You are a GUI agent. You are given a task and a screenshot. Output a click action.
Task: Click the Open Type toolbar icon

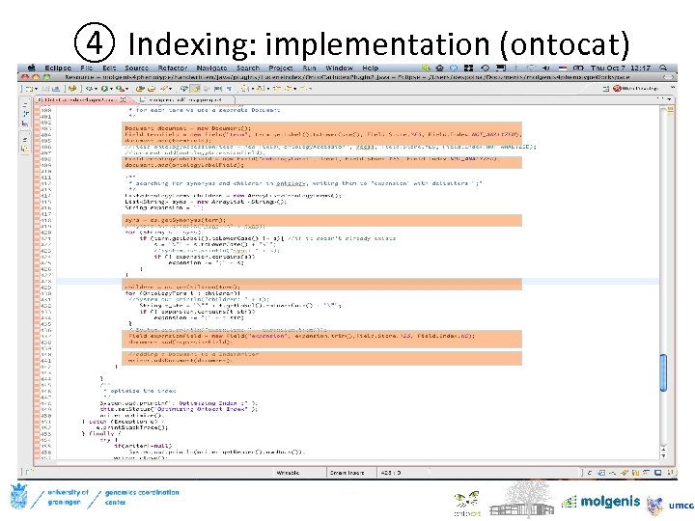pos(140,89)
